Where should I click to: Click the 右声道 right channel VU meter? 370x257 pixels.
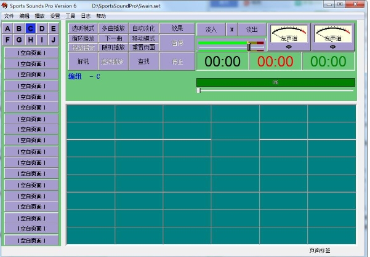tap(333, 33)
